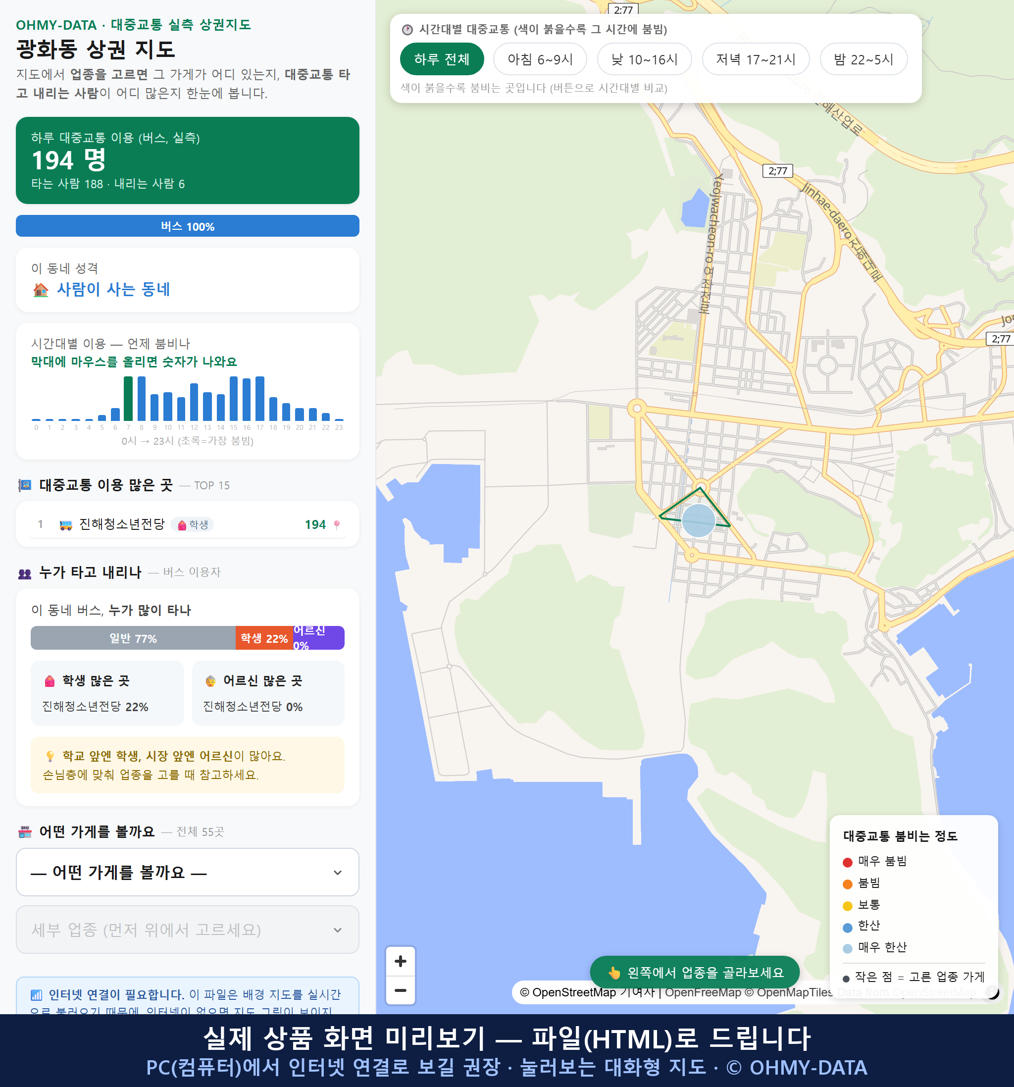
Task: Zoom out the map with minus button
Action: tap(401, 990)
